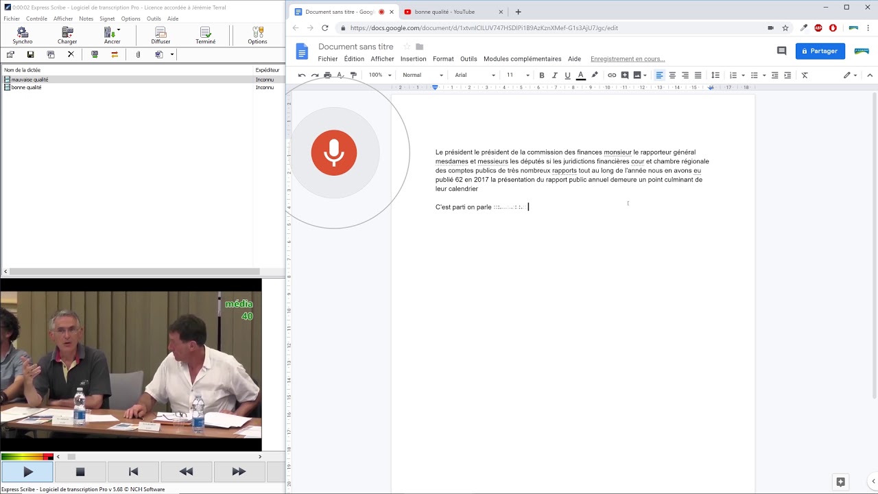
Task: Click the Diffuser icon
Action: 161,35
